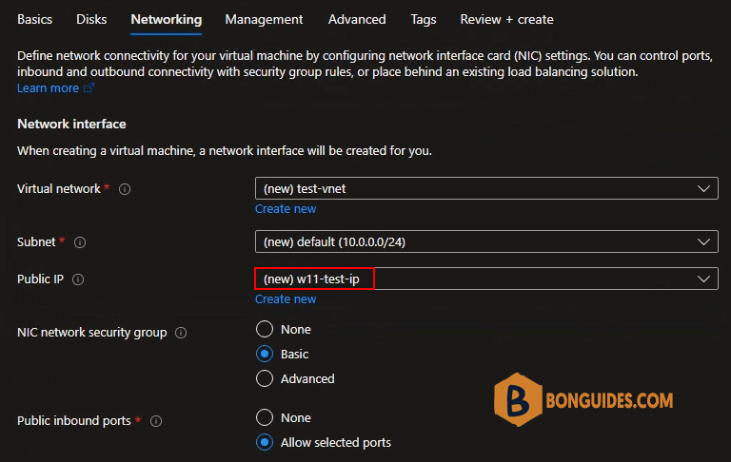Image resolution: width=731 pixels, height=462 pixels.
Task: Open the Virtual network dropdown
Action: [485, 188]
